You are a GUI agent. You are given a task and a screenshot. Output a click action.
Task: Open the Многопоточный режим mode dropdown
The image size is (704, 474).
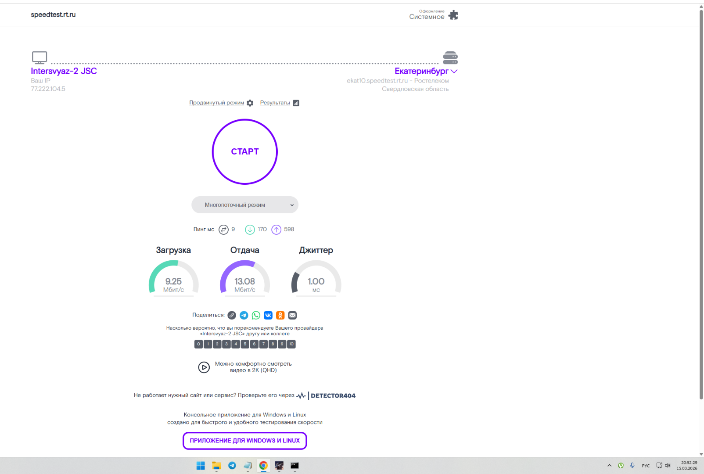[x=244, y=205]
